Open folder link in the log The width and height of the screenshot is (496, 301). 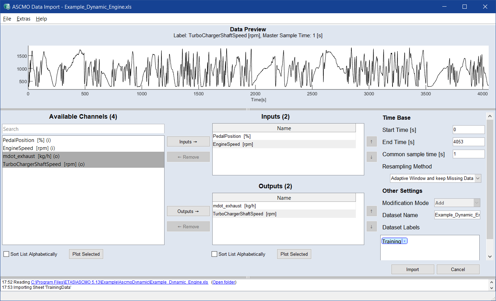pyautogui.click(x=223, y=282)
